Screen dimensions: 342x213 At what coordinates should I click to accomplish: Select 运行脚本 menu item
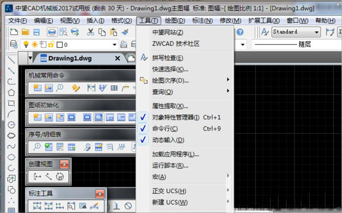(x=170, y=165)
